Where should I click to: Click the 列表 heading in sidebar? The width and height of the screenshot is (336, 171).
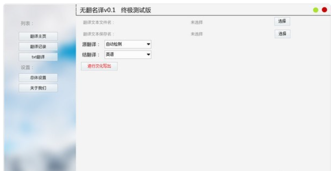point(27,23)
